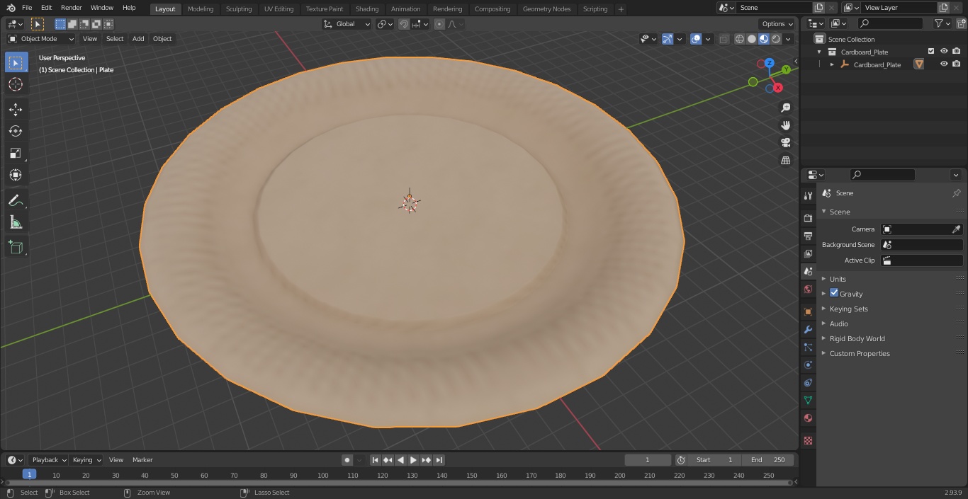
Task: Open the Tool properties tab
Action: (x=808, y=195)
